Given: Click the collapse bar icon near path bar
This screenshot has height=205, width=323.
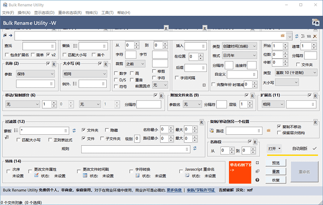Looking at the screenshot, I should pos(309,36).
